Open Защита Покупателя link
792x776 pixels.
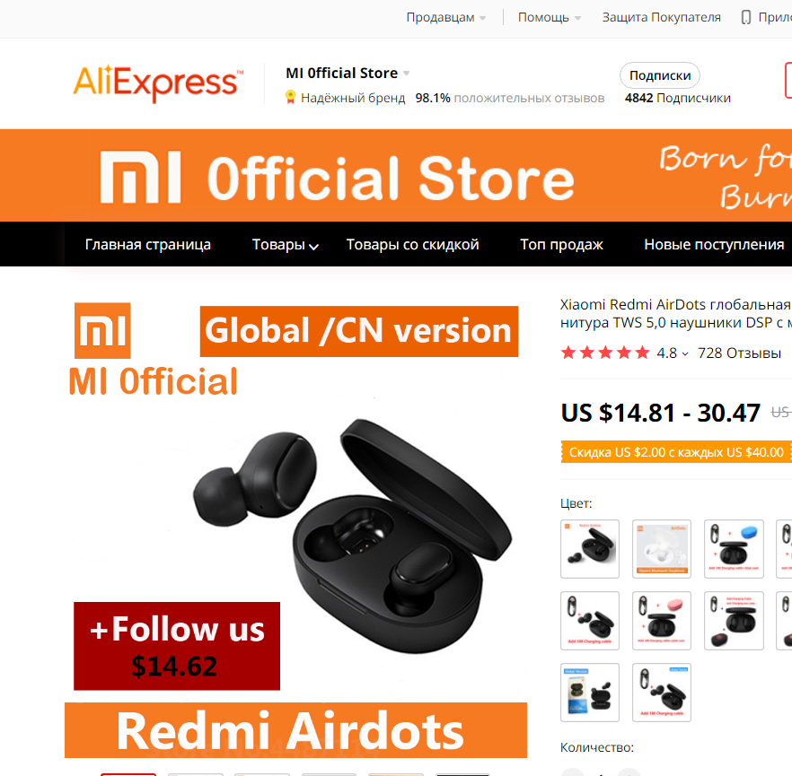pos(661,18)
